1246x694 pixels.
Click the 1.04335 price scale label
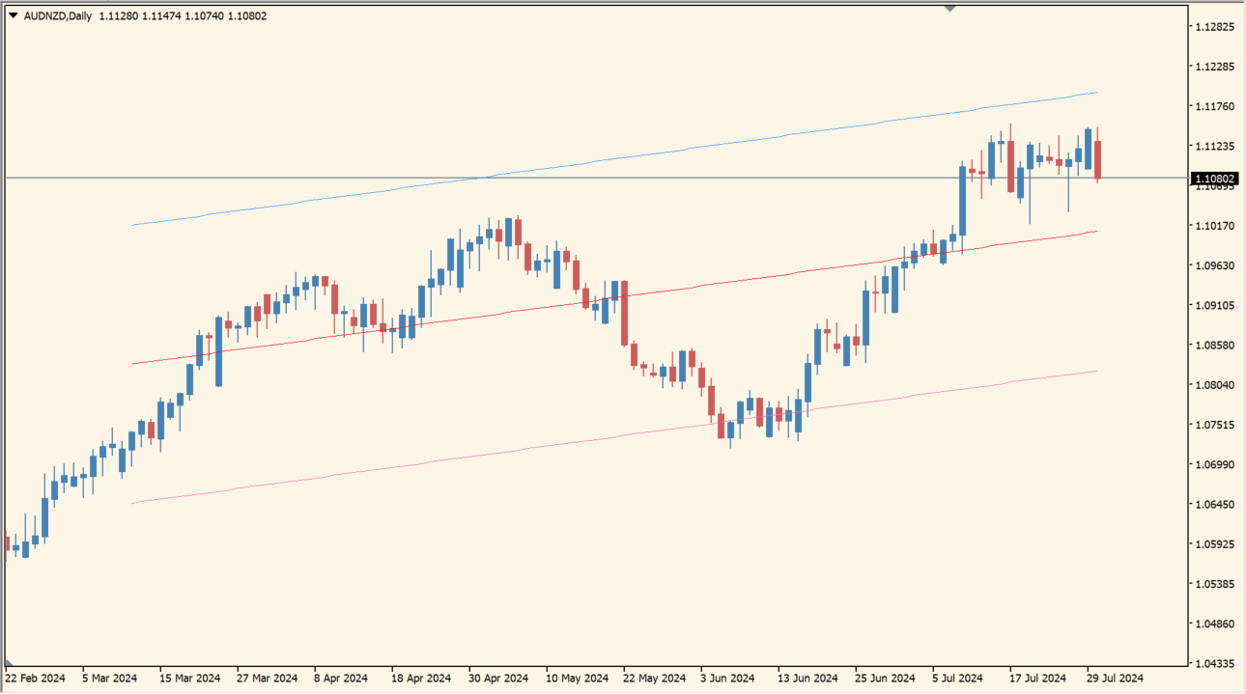[1214, 664]
